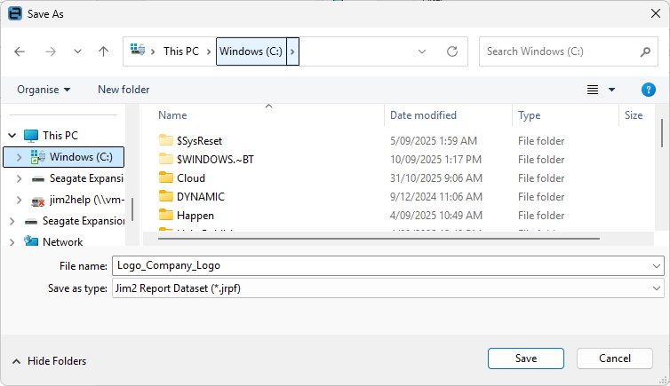Open the Save as type combo box
The image size is (670, 386).
pyautogui.click(x=388, y=288)
